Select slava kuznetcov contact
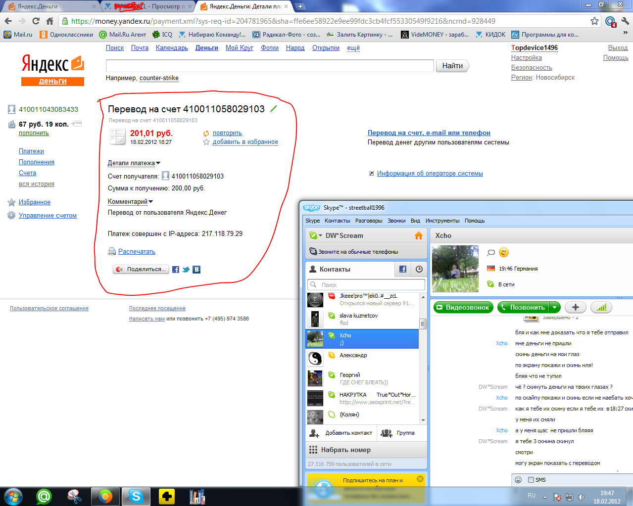 (362, 319)
